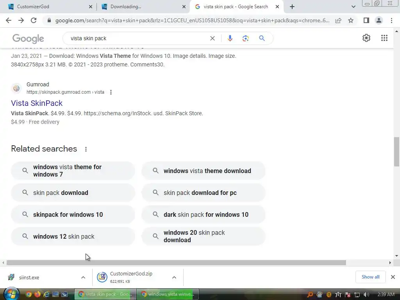Viewport: 400px width, 300px height.
Task: Close the Downloading... tab
Action: [x=184, y=7]
